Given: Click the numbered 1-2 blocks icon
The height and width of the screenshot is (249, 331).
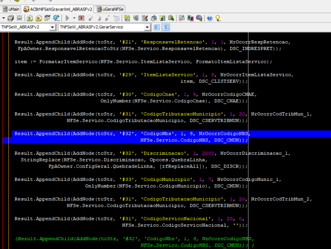Looking at the screenshot, I should (x=190, y=18).
